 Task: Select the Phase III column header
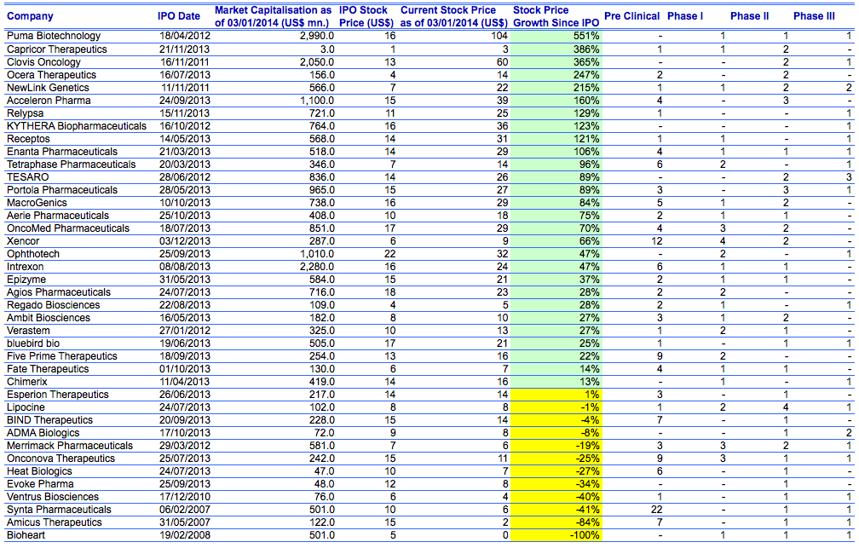pos(808,16)
